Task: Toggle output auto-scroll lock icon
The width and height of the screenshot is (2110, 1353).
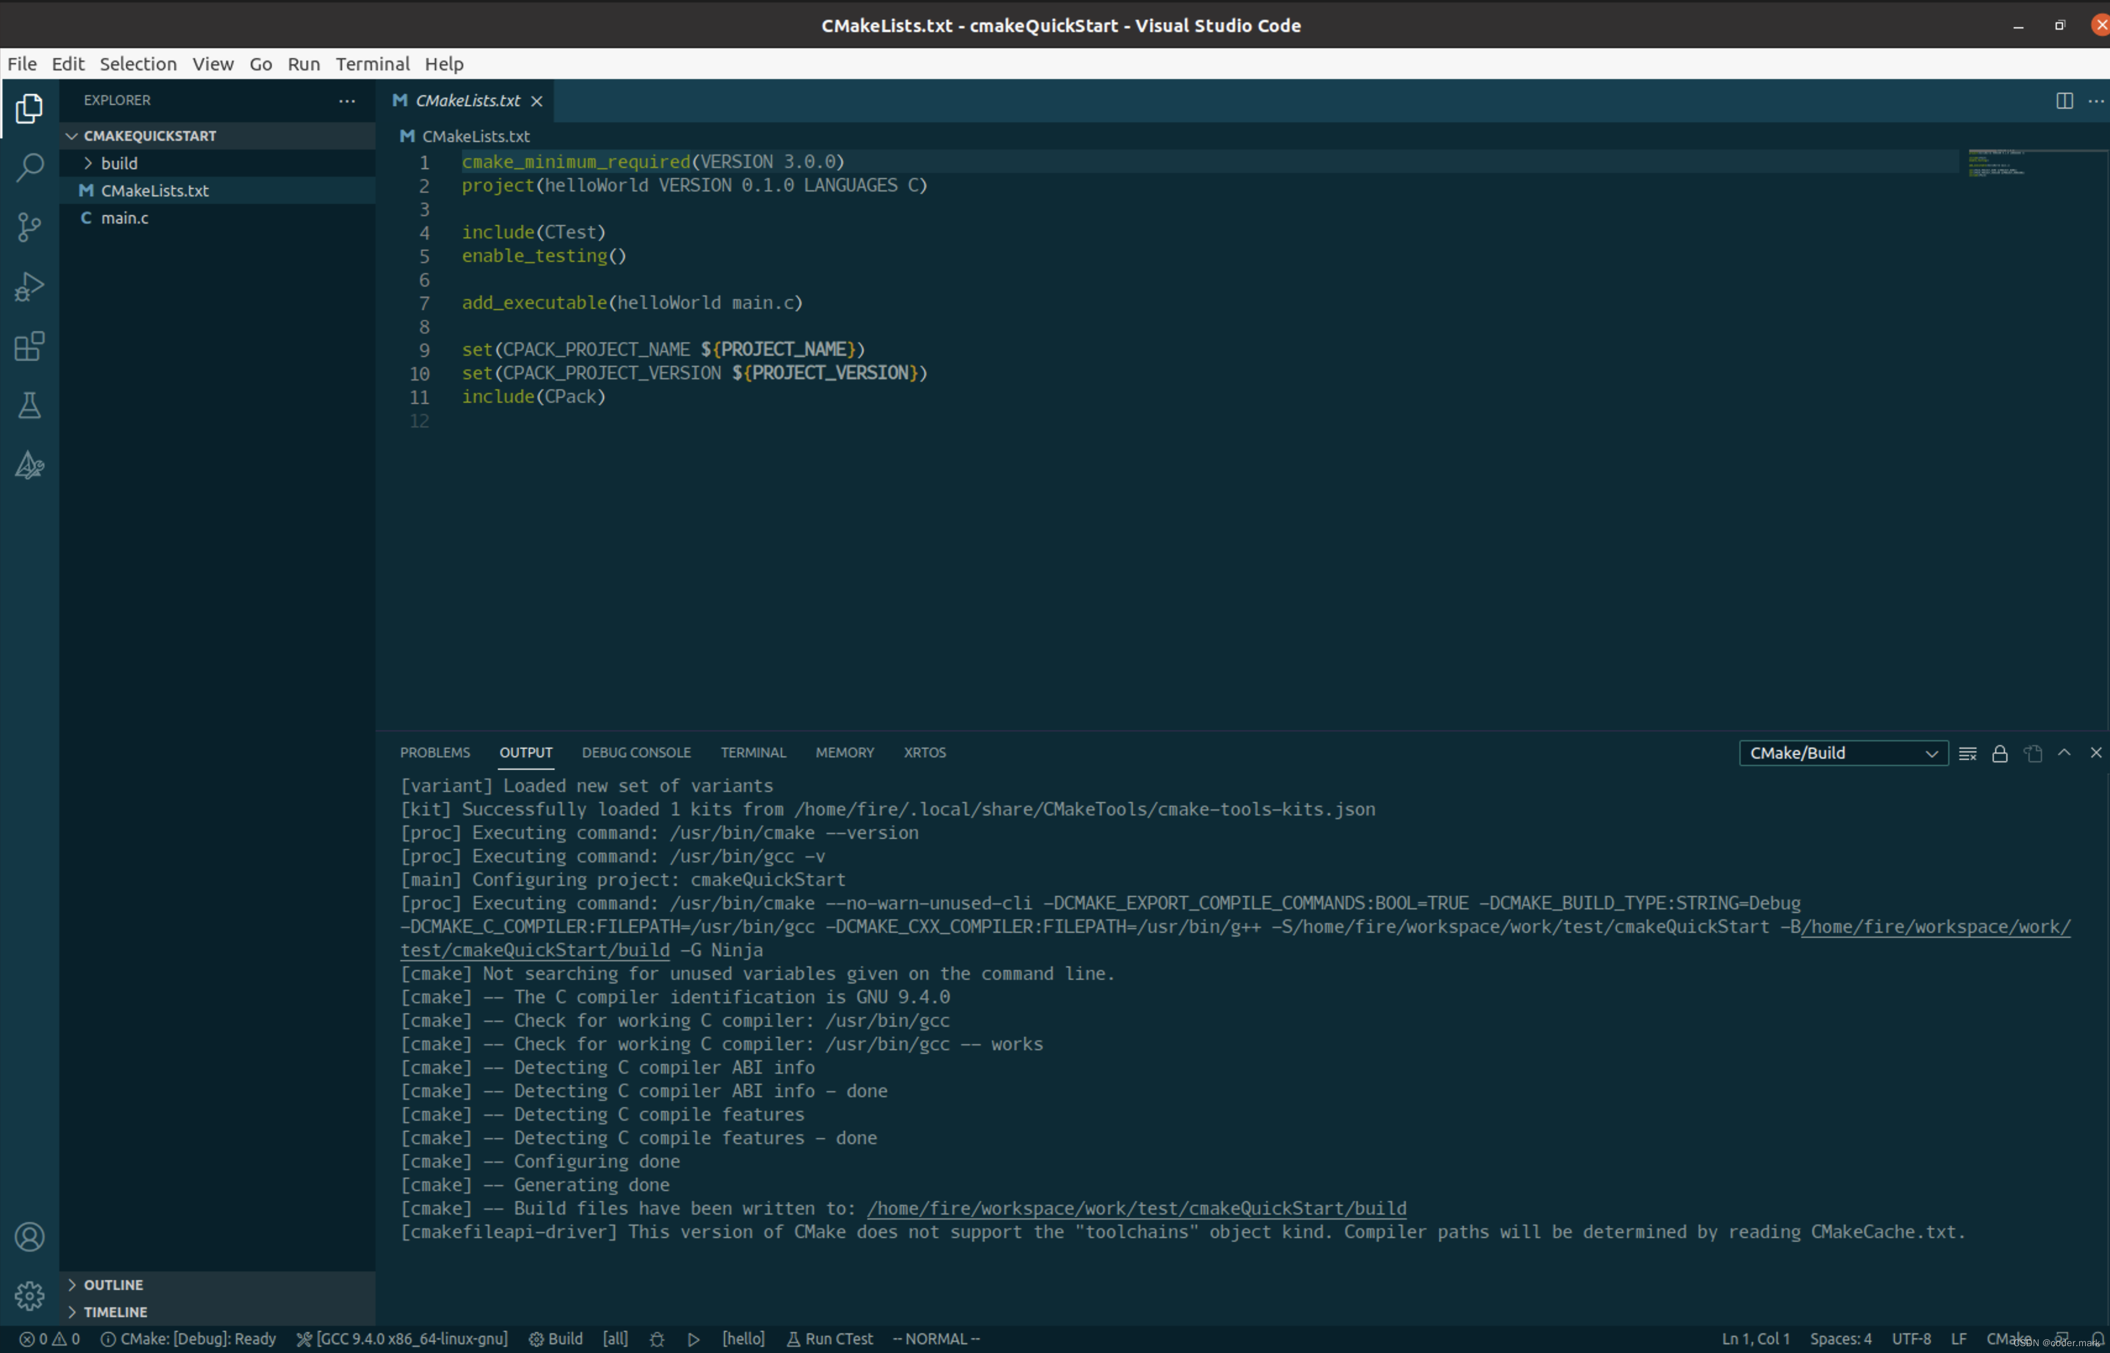Action: coord(2000,754)
